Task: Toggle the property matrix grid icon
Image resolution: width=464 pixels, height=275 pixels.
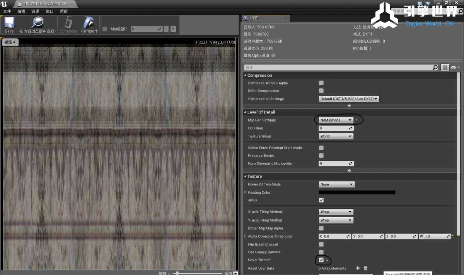Action: 445,67
